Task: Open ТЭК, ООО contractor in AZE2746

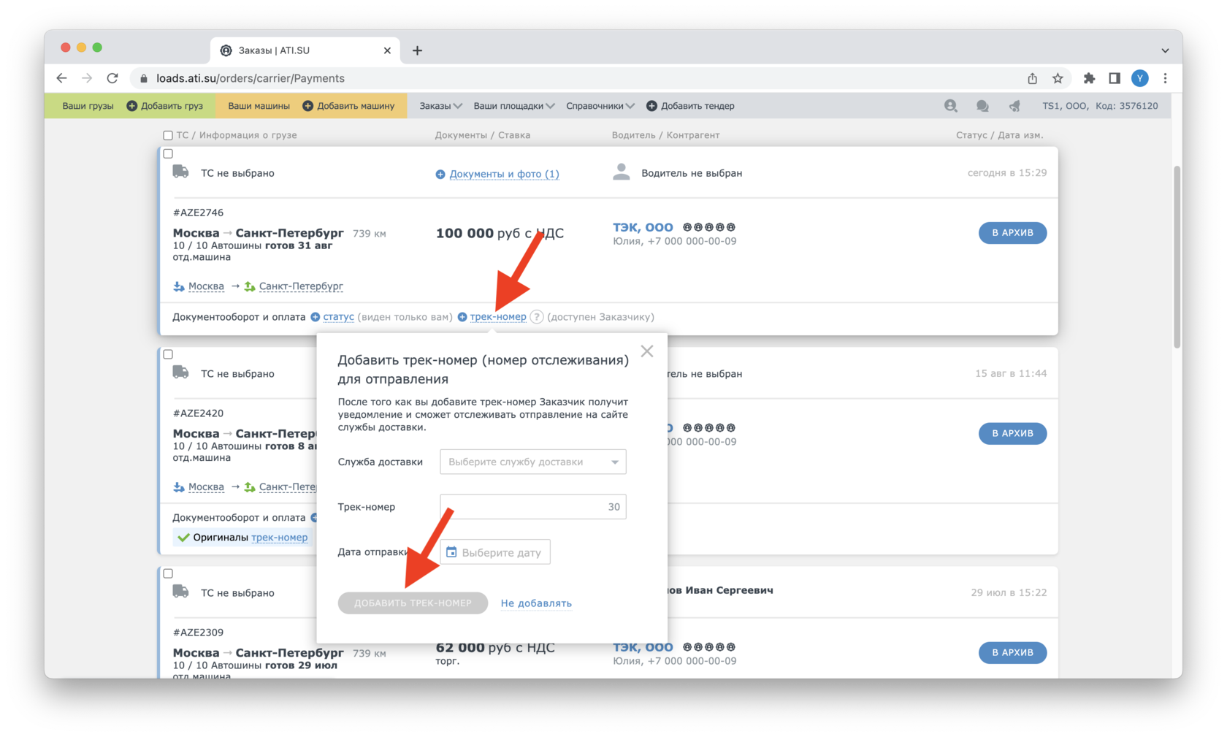Action: (x=643, y=227)
